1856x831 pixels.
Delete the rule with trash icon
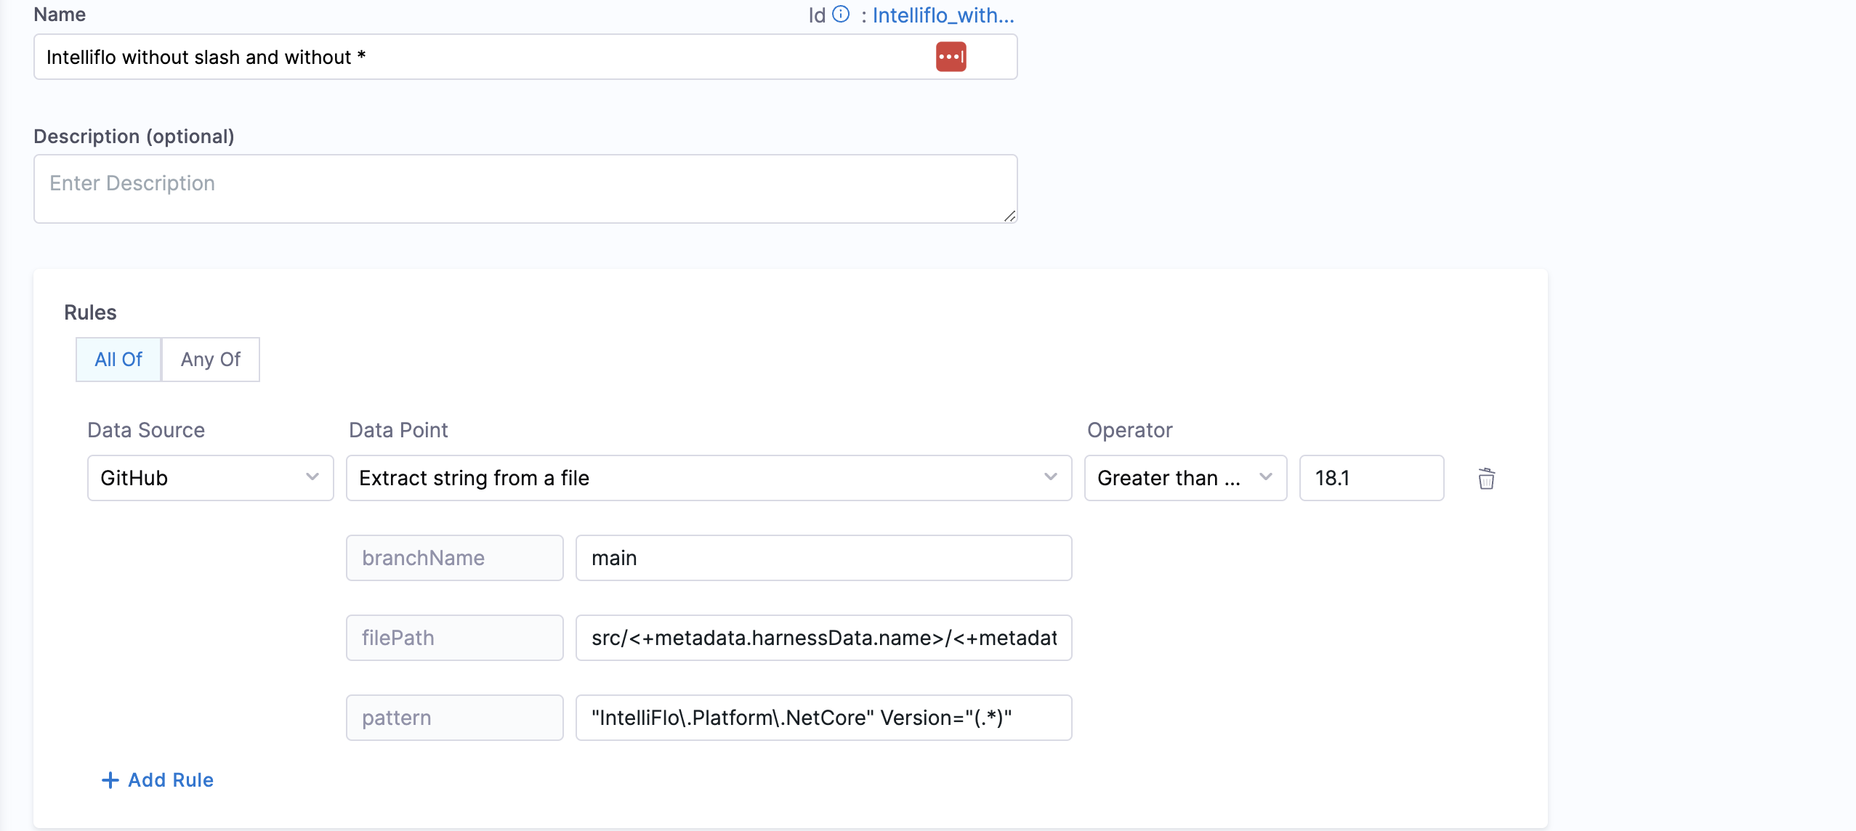click(1486, 479)
